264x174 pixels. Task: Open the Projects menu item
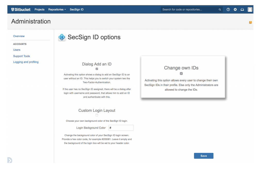pos(39,9)
